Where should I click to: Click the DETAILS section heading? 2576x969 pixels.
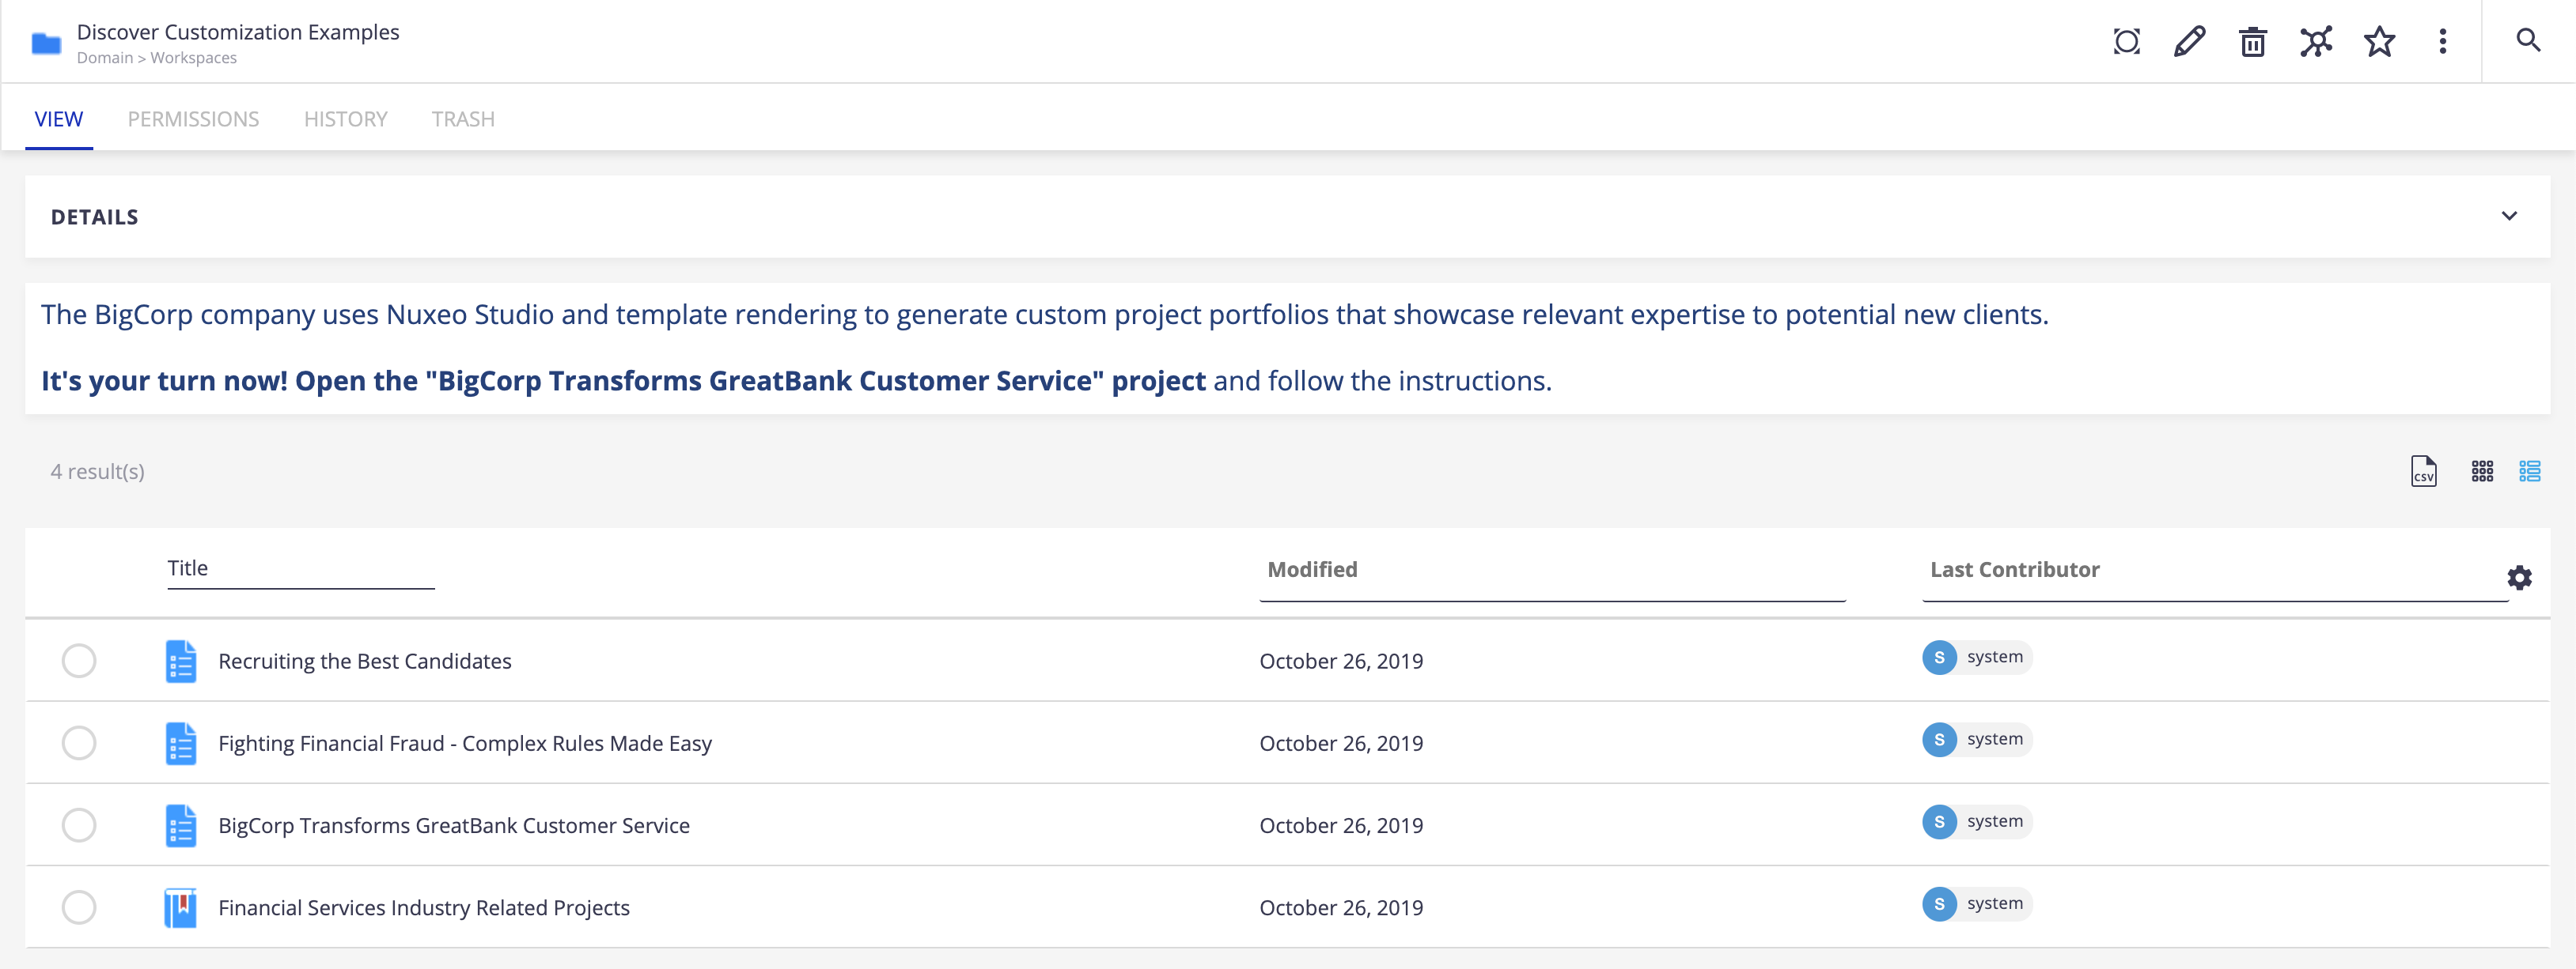[95, 217]
